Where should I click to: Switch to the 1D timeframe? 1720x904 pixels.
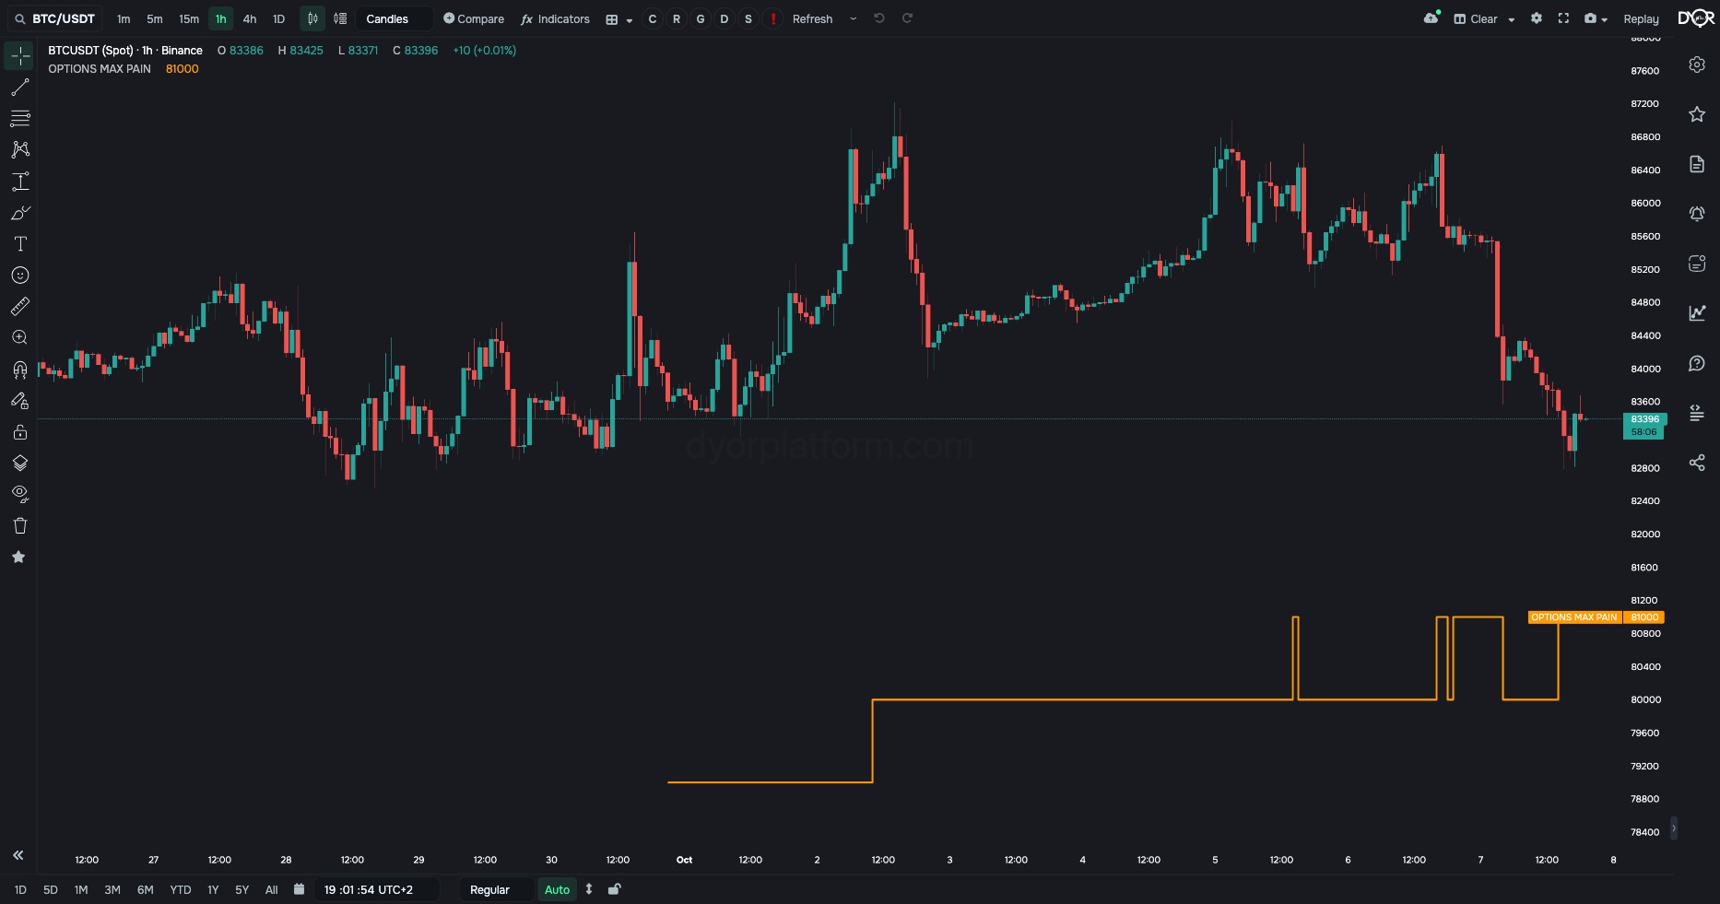[x=278, y=19]
